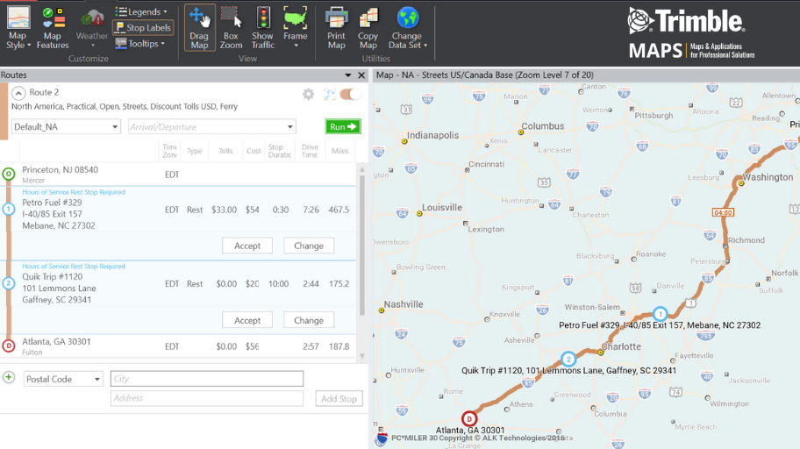800x449 pixels.
Task: Click the 10:00 stop duration value
Action: tap(279, 283)
